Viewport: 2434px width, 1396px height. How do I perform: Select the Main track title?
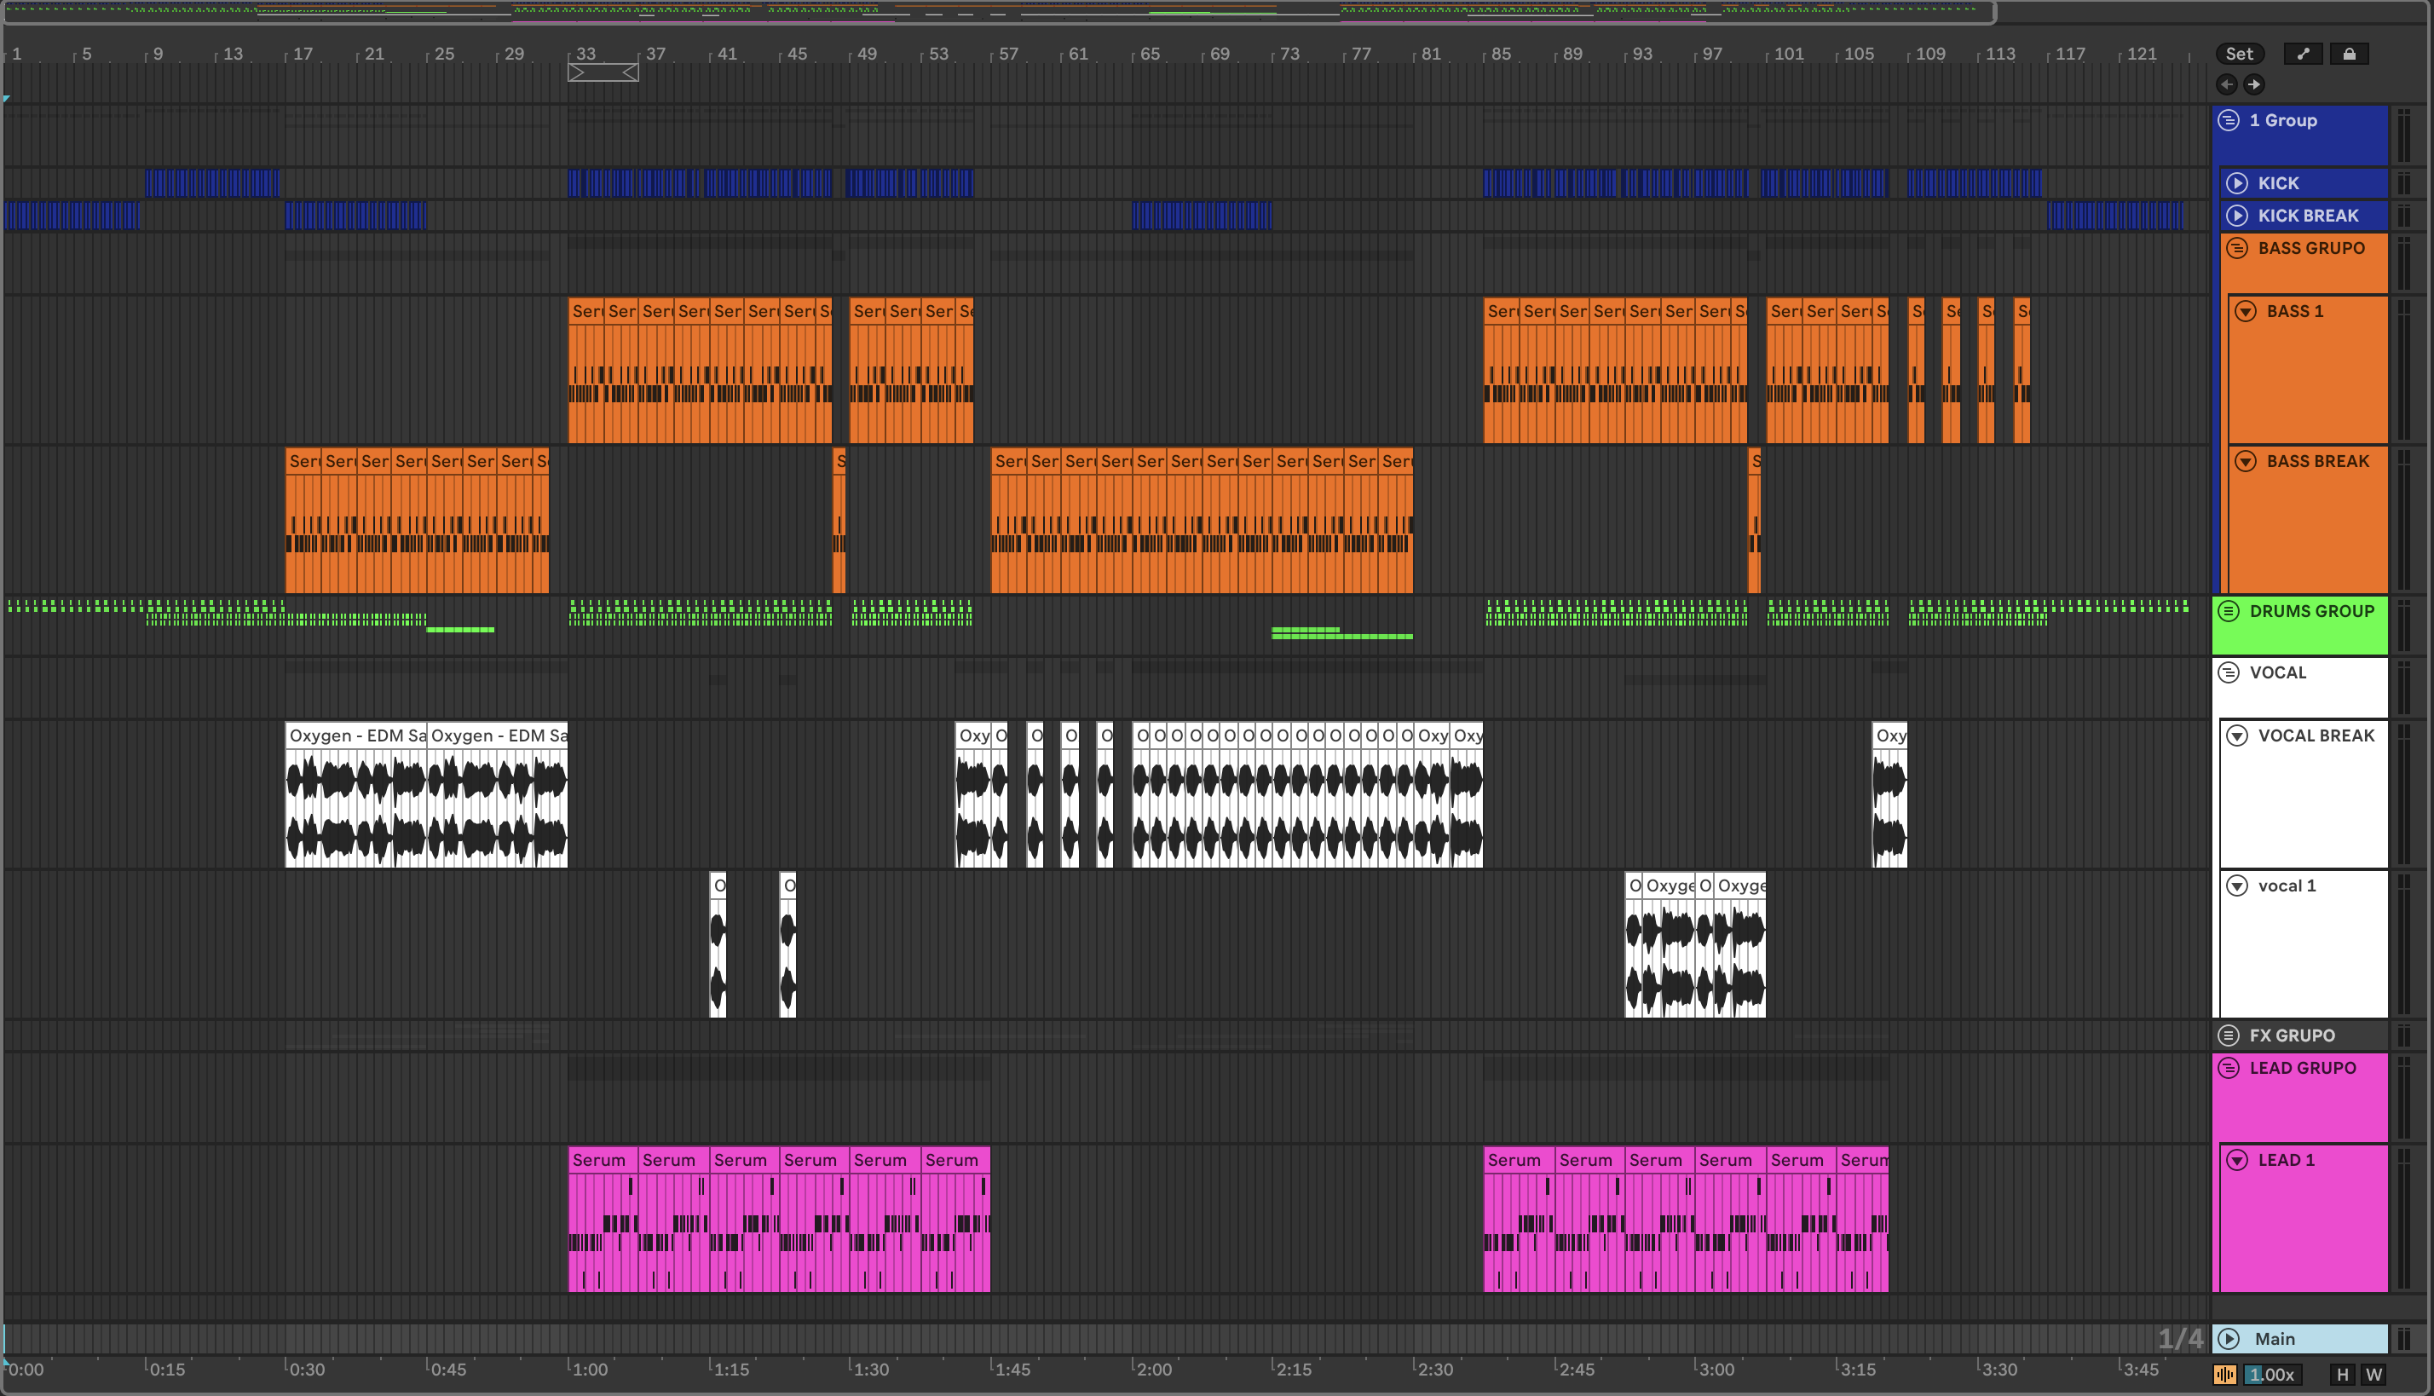[x=2274, y=1338]
